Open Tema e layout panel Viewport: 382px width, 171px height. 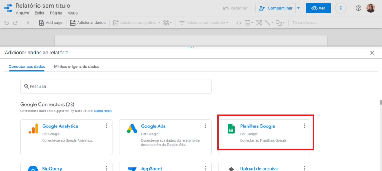click(304, 23)
